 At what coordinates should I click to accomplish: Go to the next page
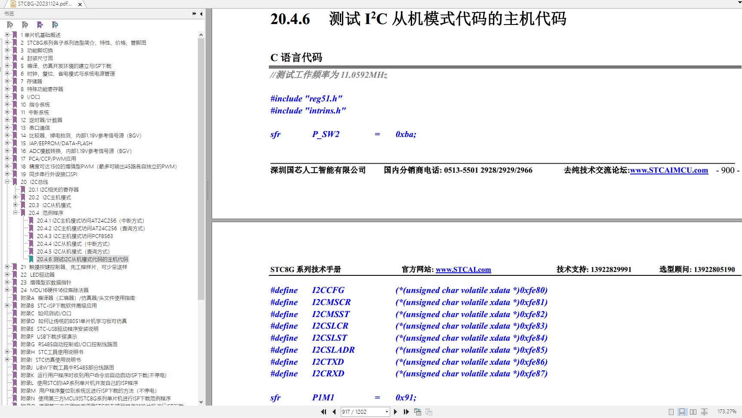coord(396,412)
